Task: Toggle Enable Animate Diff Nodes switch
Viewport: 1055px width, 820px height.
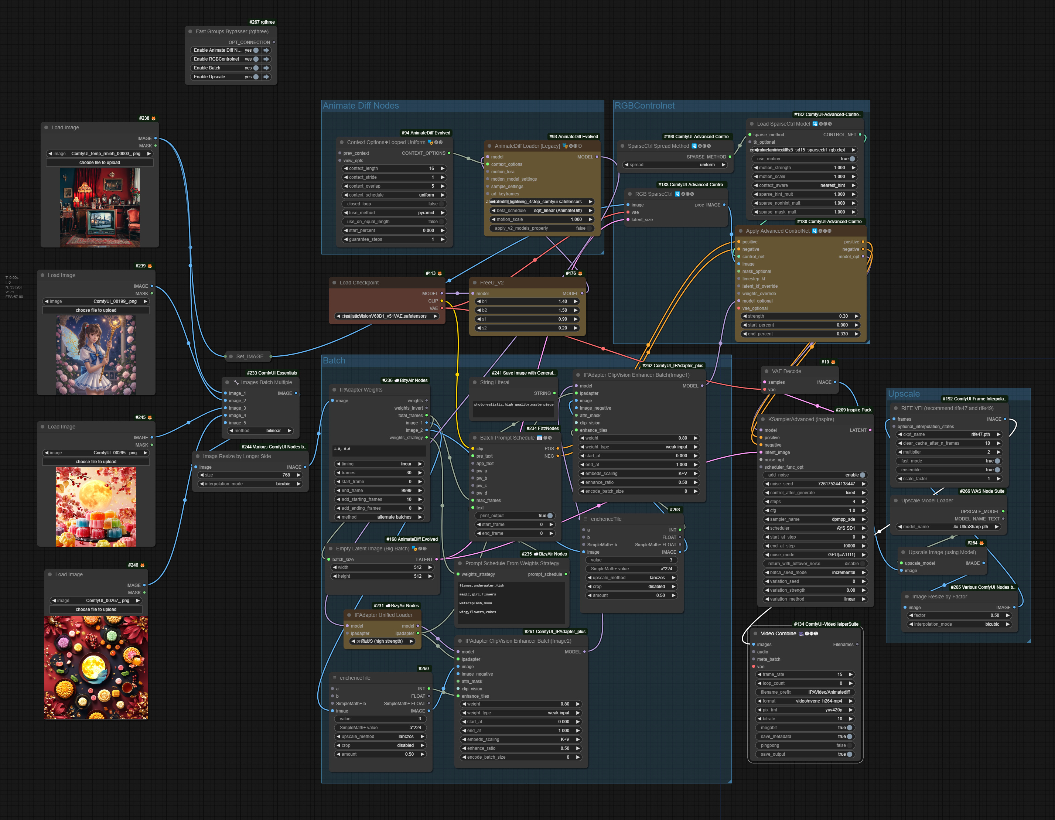Action: [x=256, y=50]
